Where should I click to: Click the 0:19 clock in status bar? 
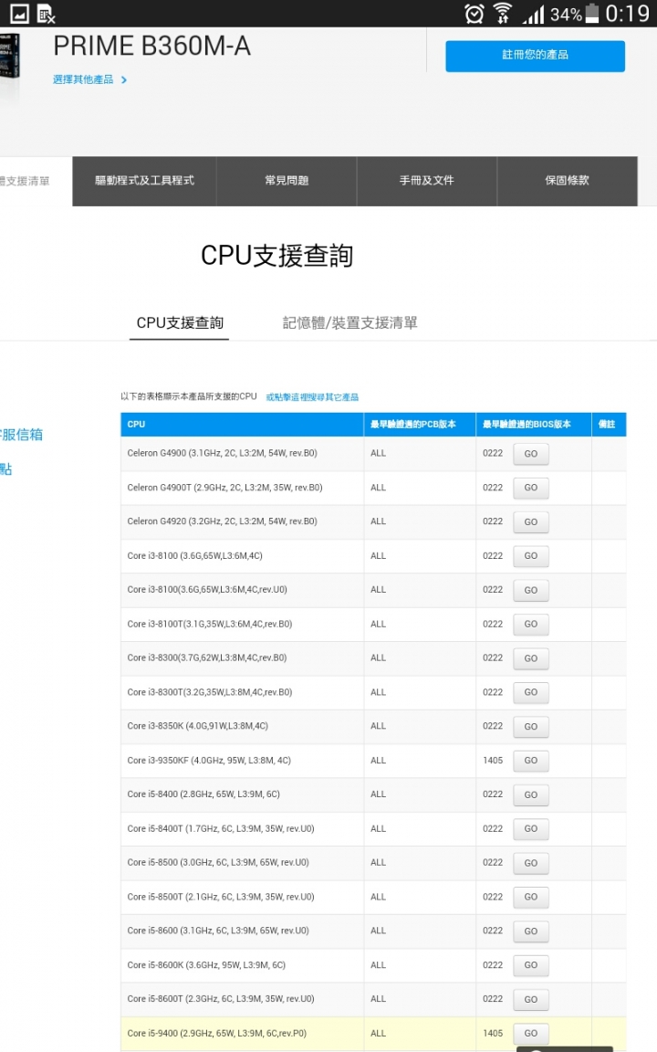[x=628, y=14]
